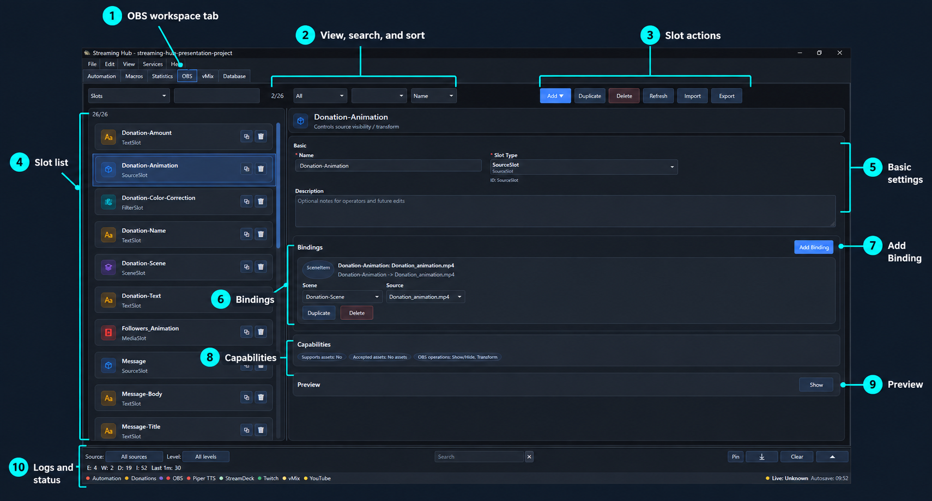Click the log Search field
The width and height of the screenshot is (932, 501).
(x=480, y=457)
